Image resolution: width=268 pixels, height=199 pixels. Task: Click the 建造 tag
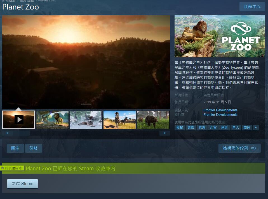(224, 128)
